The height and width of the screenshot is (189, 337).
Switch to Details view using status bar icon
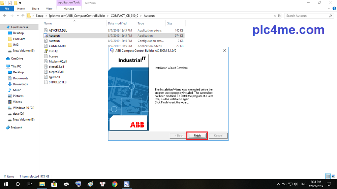328,176
